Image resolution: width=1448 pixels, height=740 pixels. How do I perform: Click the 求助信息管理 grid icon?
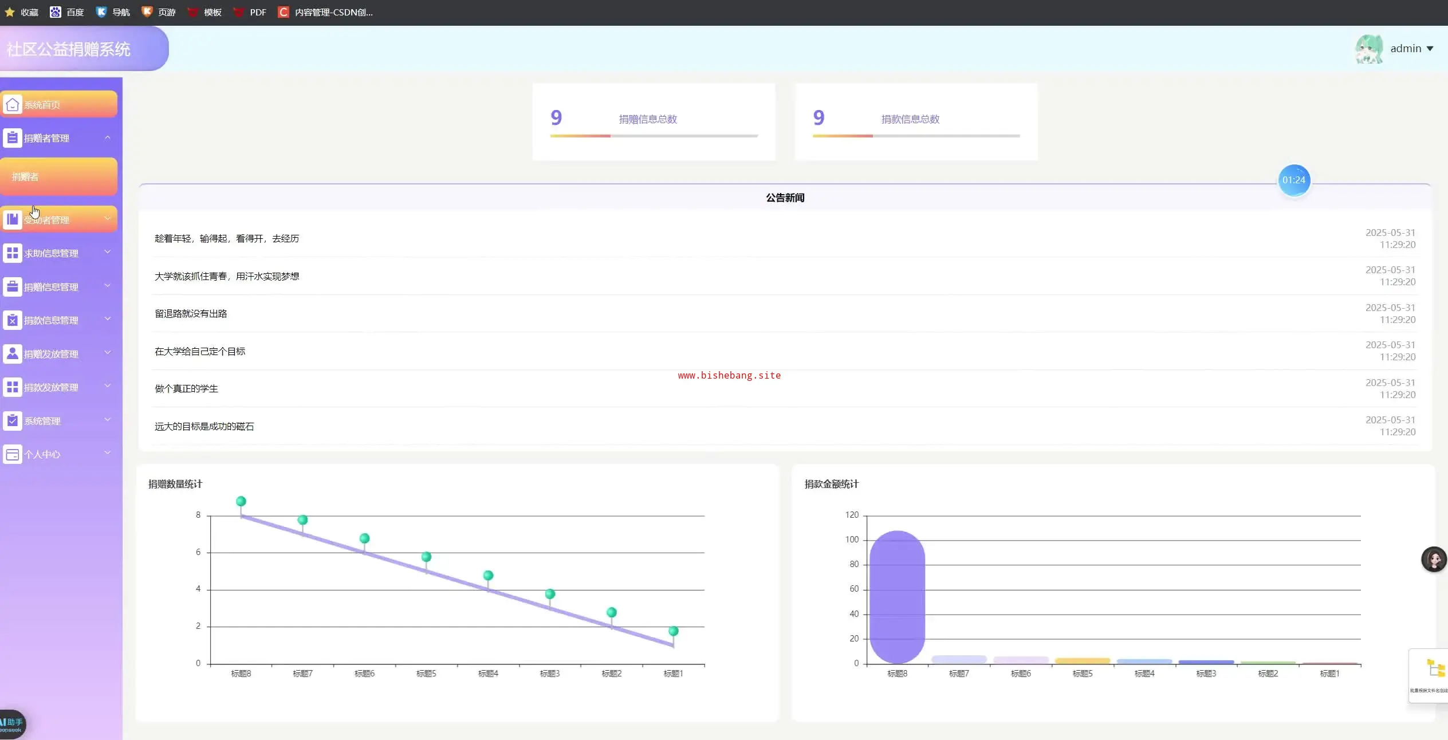(x=13, y=253)
